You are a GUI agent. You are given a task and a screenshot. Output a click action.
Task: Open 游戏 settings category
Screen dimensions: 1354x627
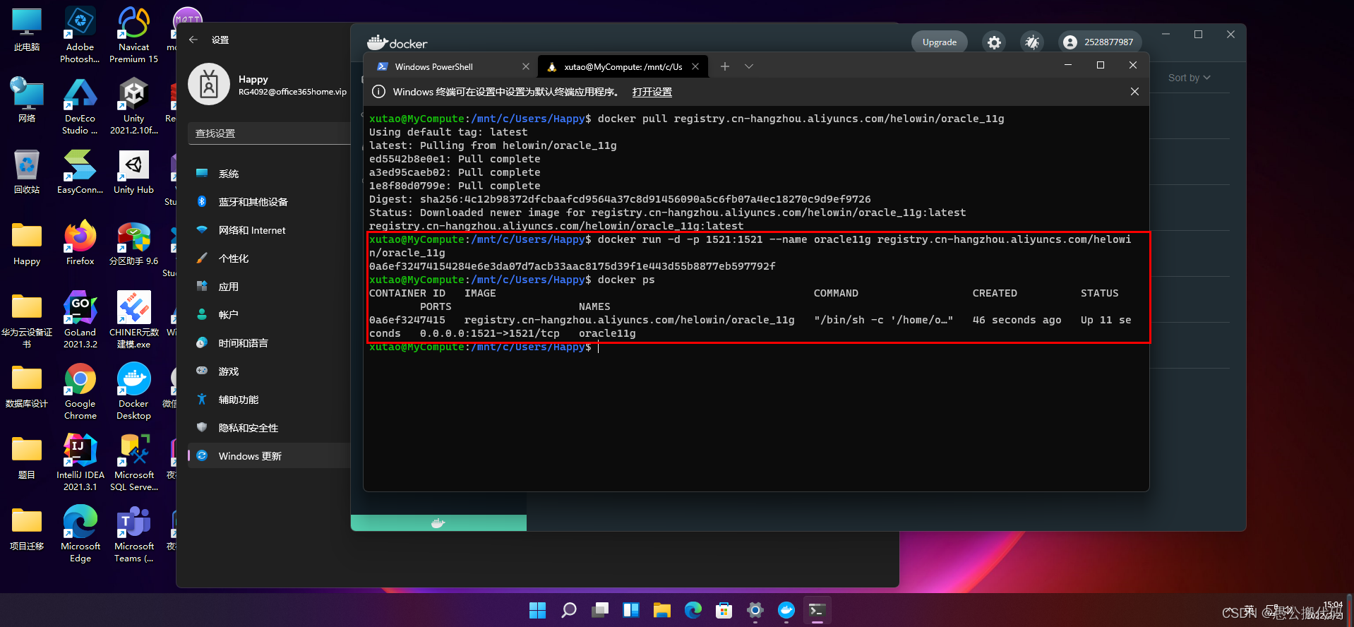point(270,371)
